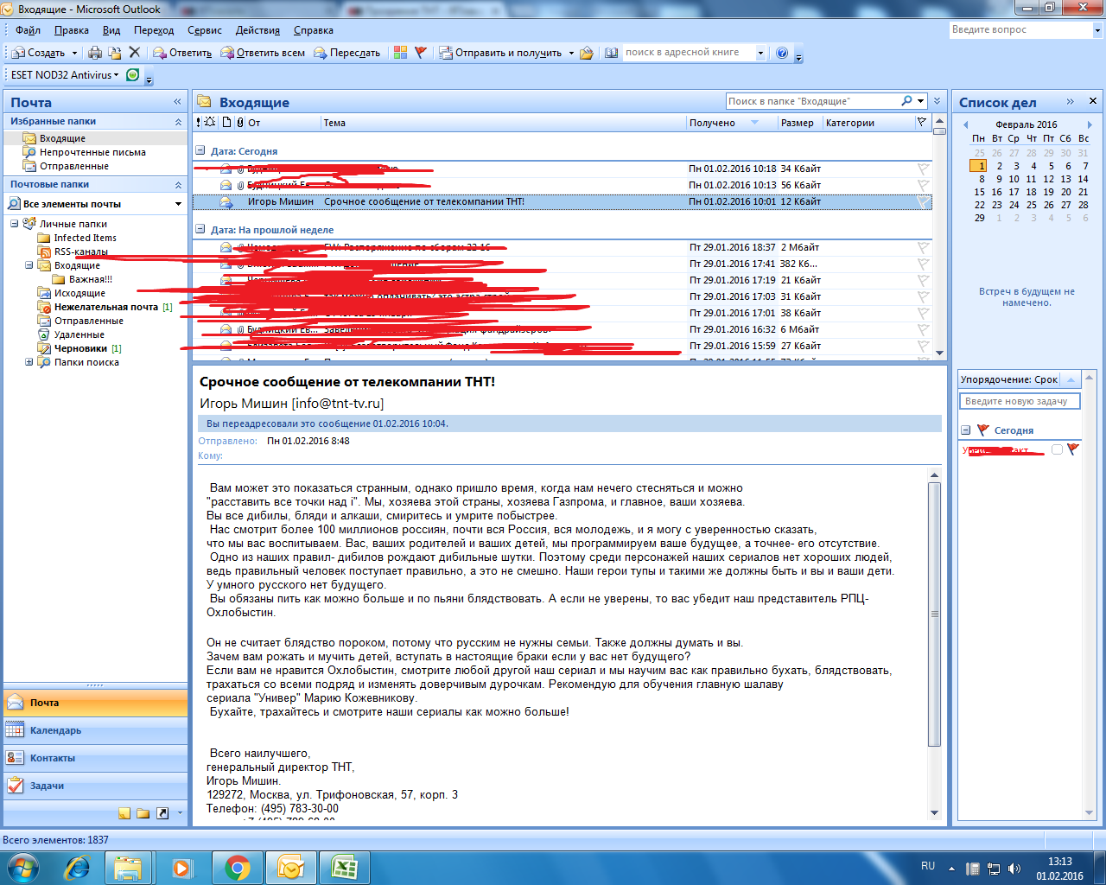
Task: Switch to the Календарь pane button
Action: (x=95, y=730)
